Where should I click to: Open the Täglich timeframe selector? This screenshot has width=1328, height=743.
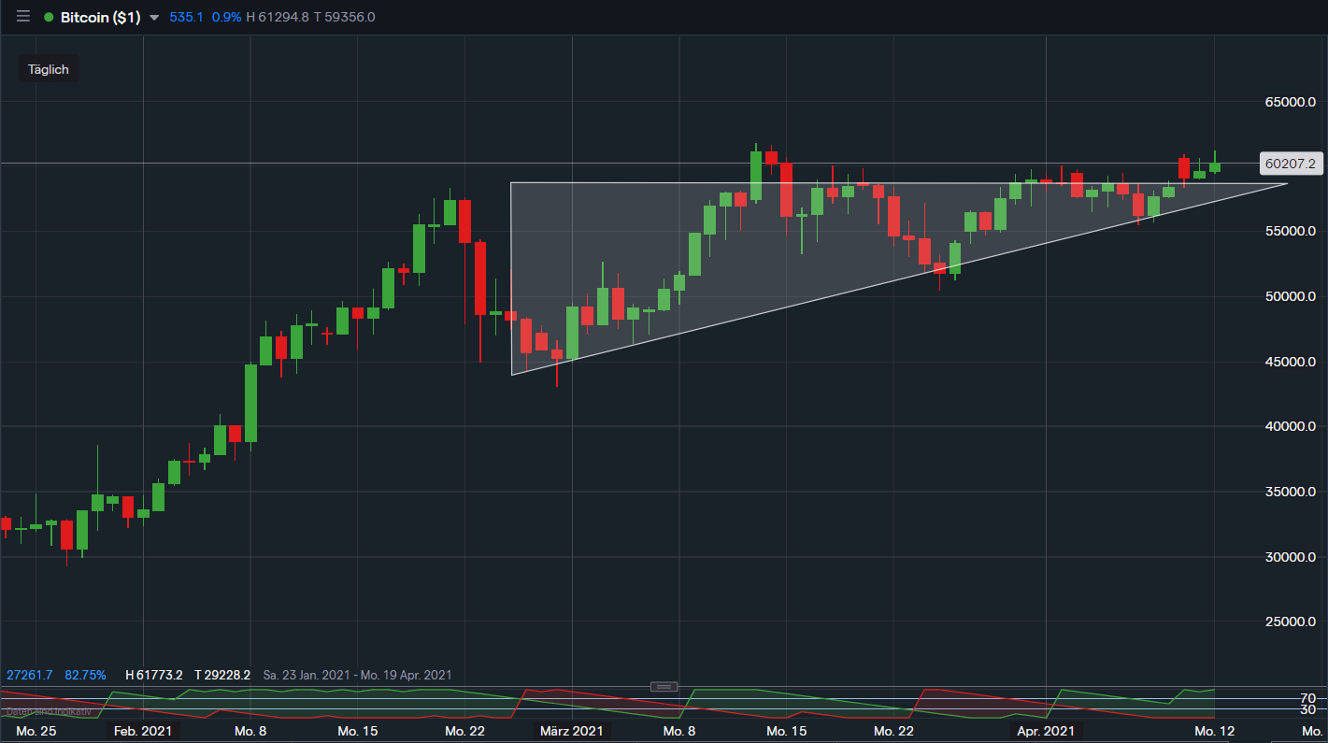pyautogui.click(x=49, y=69)
